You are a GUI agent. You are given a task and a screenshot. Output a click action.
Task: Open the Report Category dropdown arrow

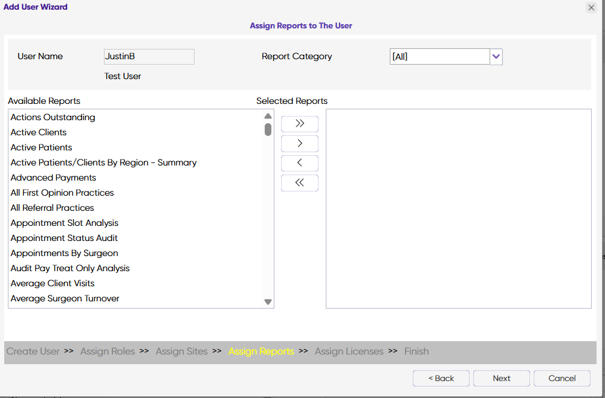point(496,57)
